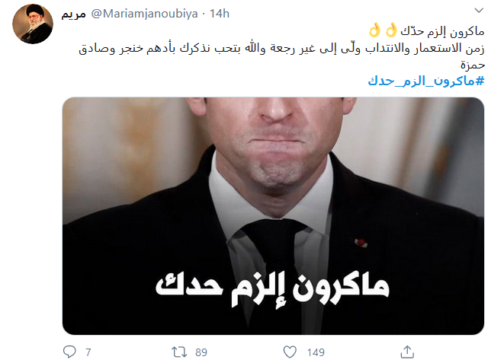Click the white Arabic caption on image
The image size is (491, 363).
tap(272, 289)
